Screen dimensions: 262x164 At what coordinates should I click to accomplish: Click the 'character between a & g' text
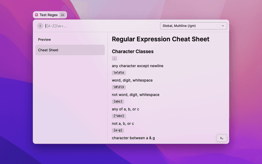(x=133, y=138)
